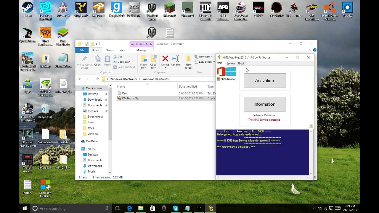The image size is (379, 213).
Task: Click the Rename icon in the ribbon
Action: point(176,59)
